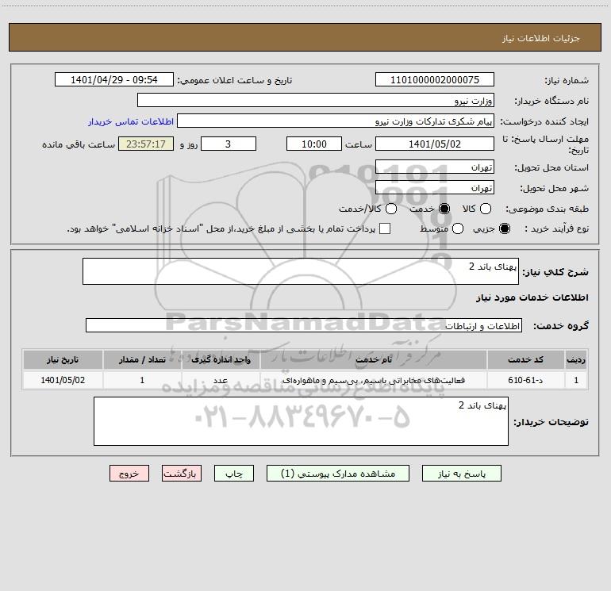Click service code cell د-61-610
The image size is (611, 591).
pos(525,380)
